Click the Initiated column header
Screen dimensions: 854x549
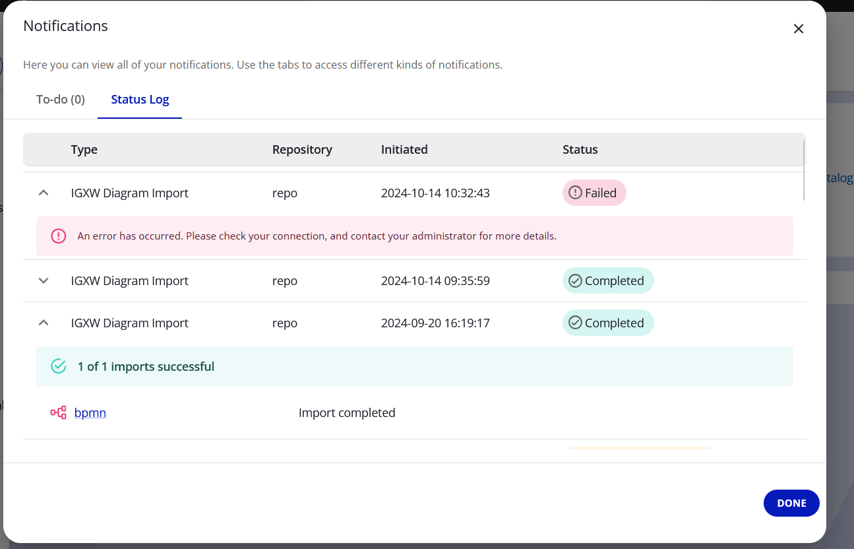click(404, 150)
